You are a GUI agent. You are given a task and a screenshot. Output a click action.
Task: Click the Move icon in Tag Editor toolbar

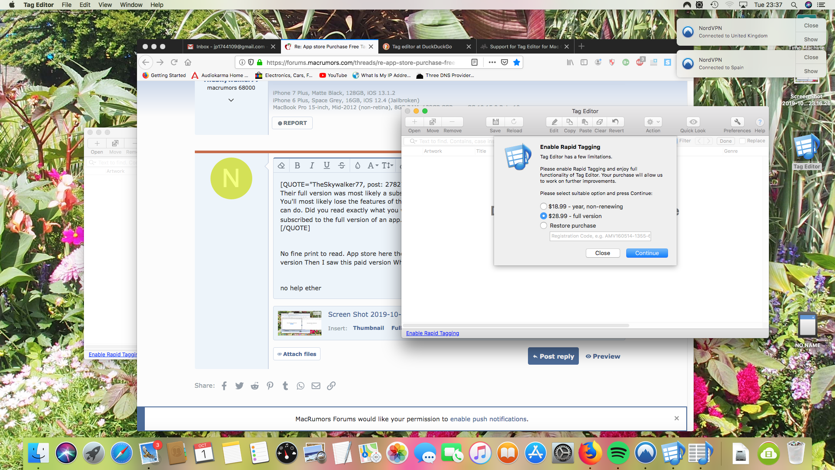pyautogui.click(x=433, y=122)
